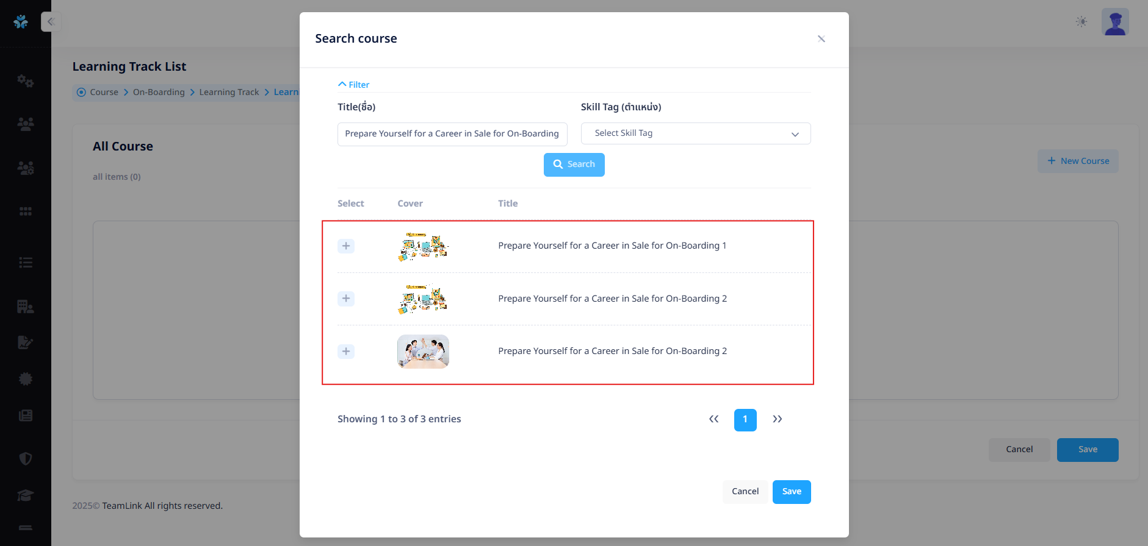Collapse the sidebar with the arrow button

point(51,22)
